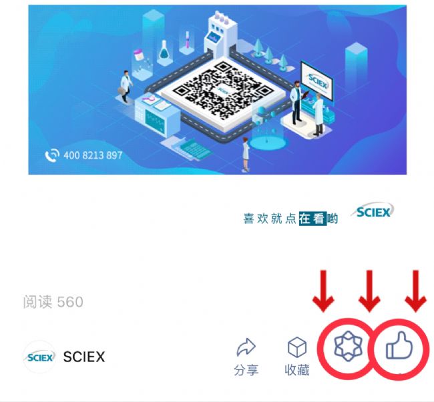Click the SCIEX monitor screen in the banner
Image resolution: width=434 pixels, height=402 pixels.
point(317,81)
